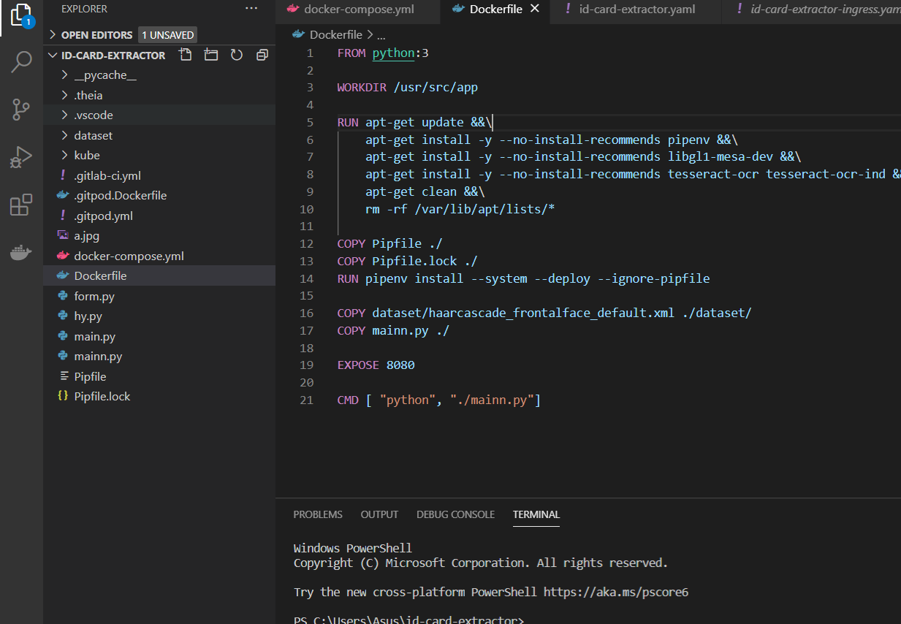Create a new folder in ID-CARD-EXTRACTOR
901x624 pixels.
(x=210, y=55)
